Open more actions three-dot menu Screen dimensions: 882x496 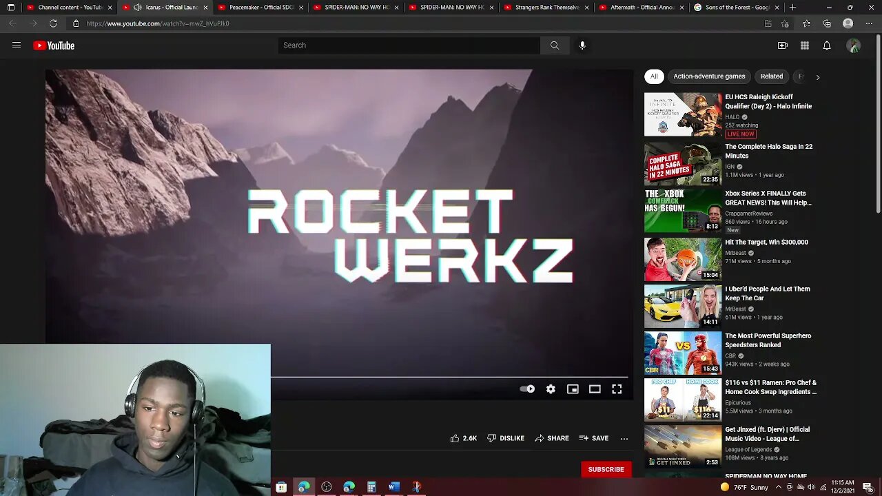624,438
